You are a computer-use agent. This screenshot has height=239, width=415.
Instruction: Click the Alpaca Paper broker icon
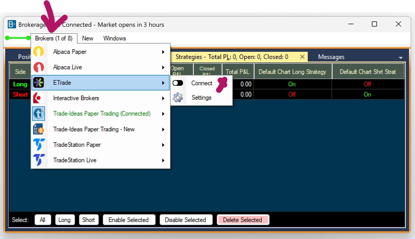(x=39, y=52)
